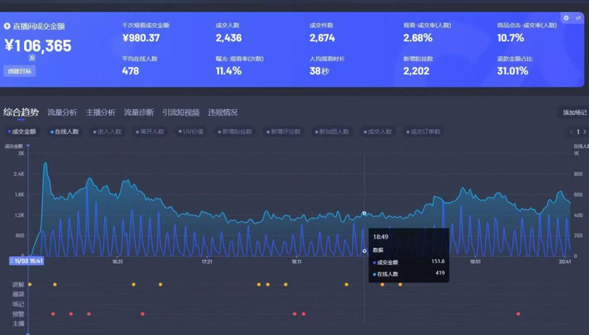Screen dimensions: 589x335
Task: Click the 添加场记 button
Action: [574, 112]
